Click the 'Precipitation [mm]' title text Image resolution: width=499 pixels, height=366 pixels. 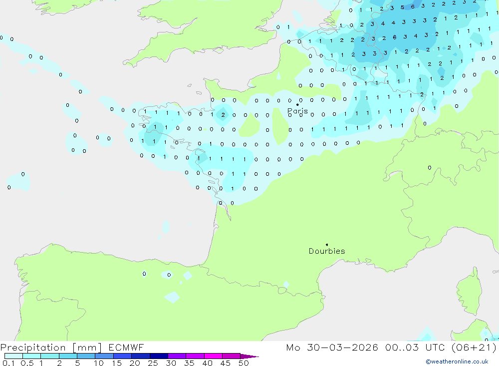coord(51,348)
